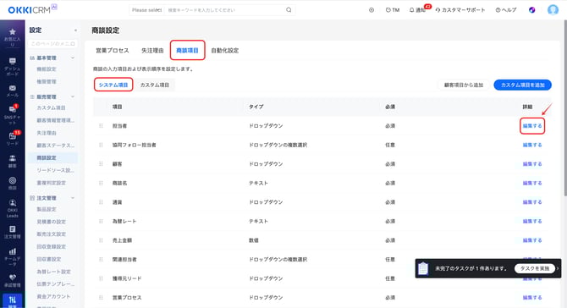Image resolution: width=567 pixels, height=308 pixels.
Task: Grab the drag handle of 担当者 row
Action: tap(101, 126)
